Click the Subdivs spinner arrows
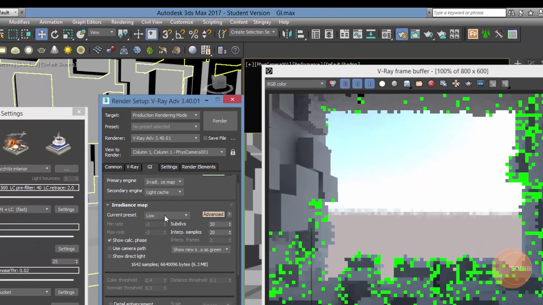This screenshot has height=305, width=543. tap(230, 224)
